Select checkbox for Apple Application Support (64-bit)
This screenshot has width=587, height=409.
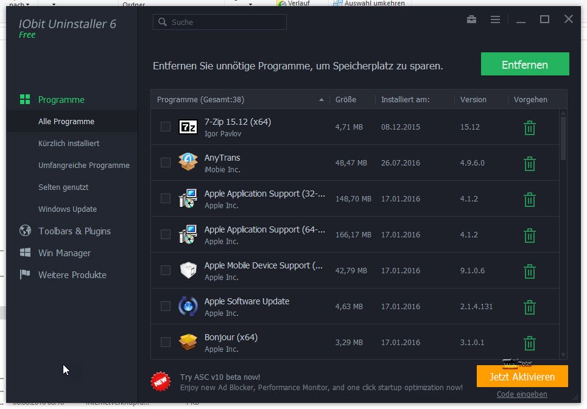(x=166, y=234)
